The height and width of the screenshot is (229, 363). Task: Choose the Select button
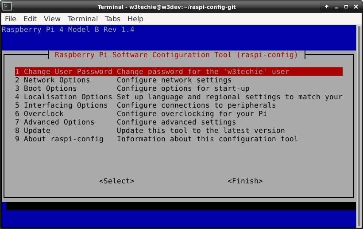pos(117,181)
